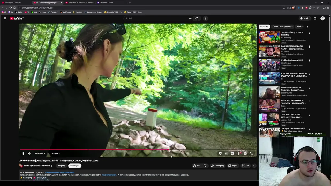
Task: Show next filter chips with arrow
Action: 307,27
